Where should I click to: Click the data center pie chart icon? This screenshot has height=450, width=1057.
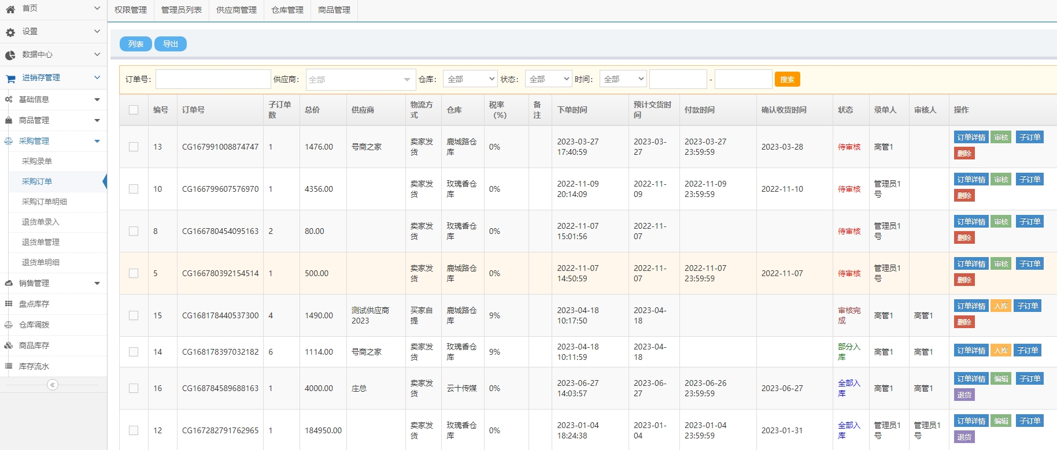tap(10, 55)
